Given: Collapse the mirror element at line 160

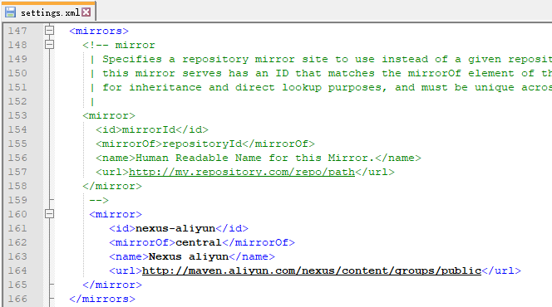Looking at the screenshot, I should (49, 214).
